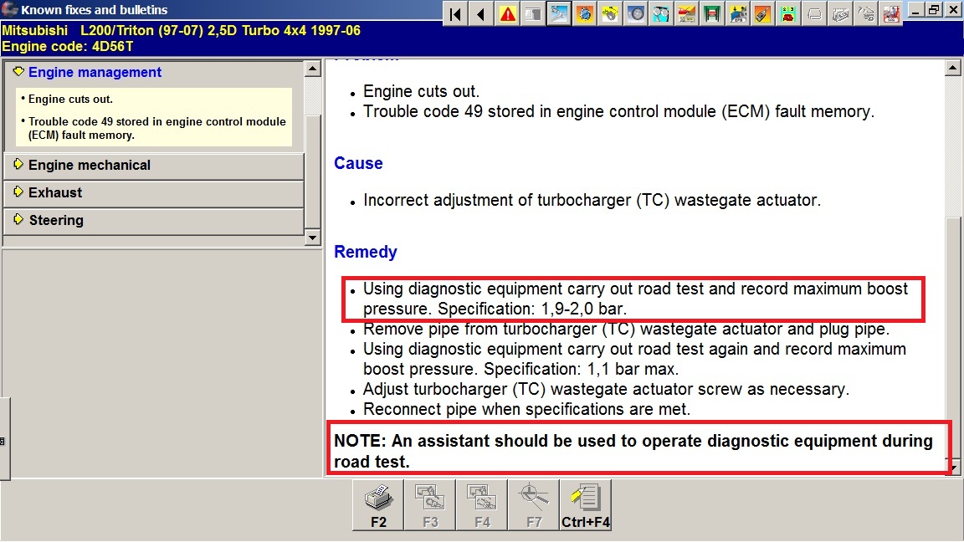Click the back arrow toolbar icon
The height and width of the screenshot is (542, 964).
(x=481, y=13)
